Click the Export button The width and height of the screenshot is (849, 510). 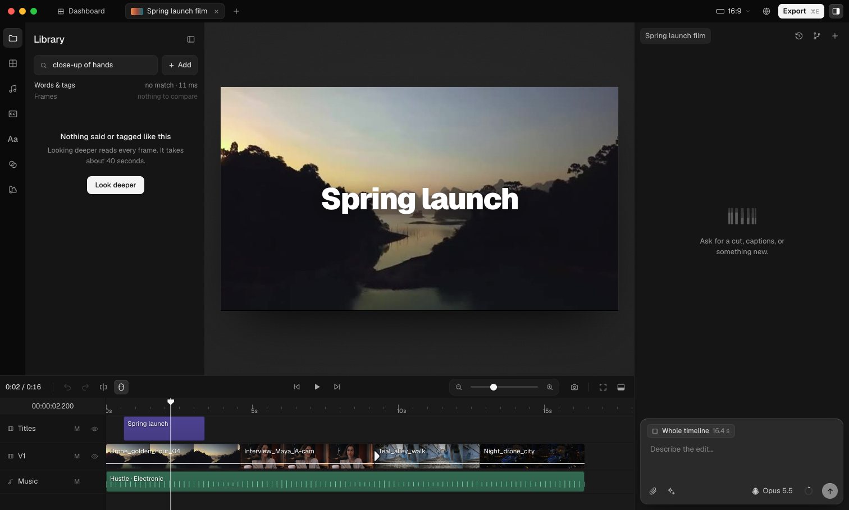click(x=801, y=11)
